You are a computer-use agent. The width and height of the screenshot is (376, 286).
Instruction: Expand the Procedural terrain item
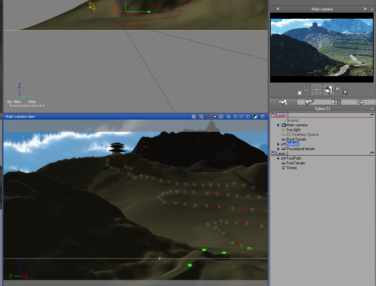(278, 149)
